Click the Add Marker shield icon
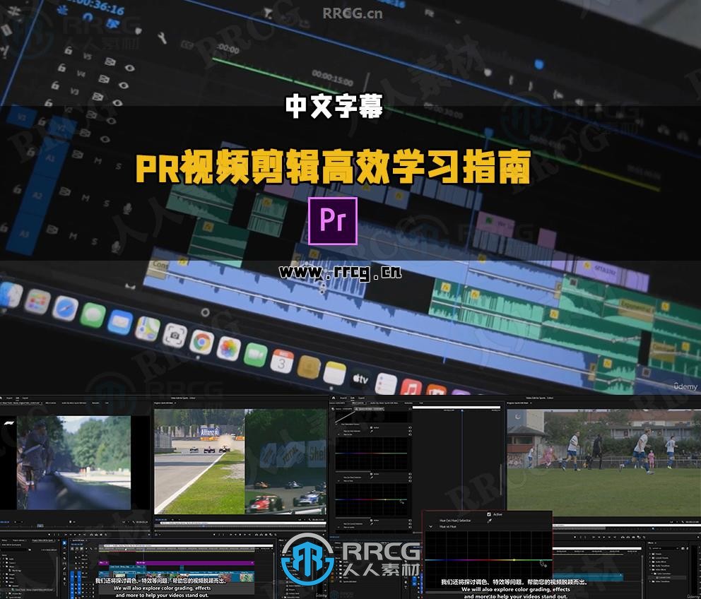The image size is (701, 599). pyautogui.click(x=138, y=31)
